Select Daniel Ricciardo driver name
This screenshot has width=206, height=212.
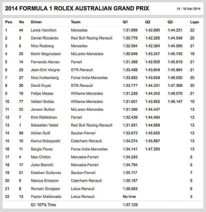44,38
